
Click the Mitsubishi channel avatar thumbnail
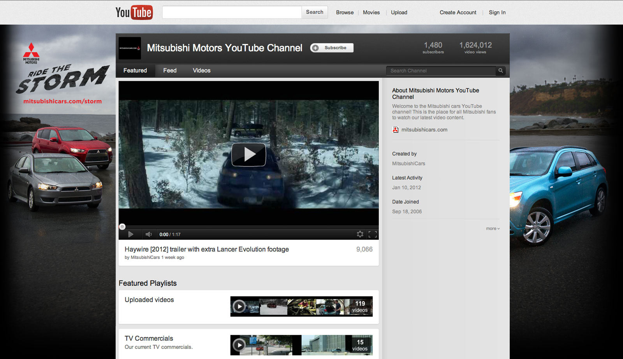click(x=130, y=48)
